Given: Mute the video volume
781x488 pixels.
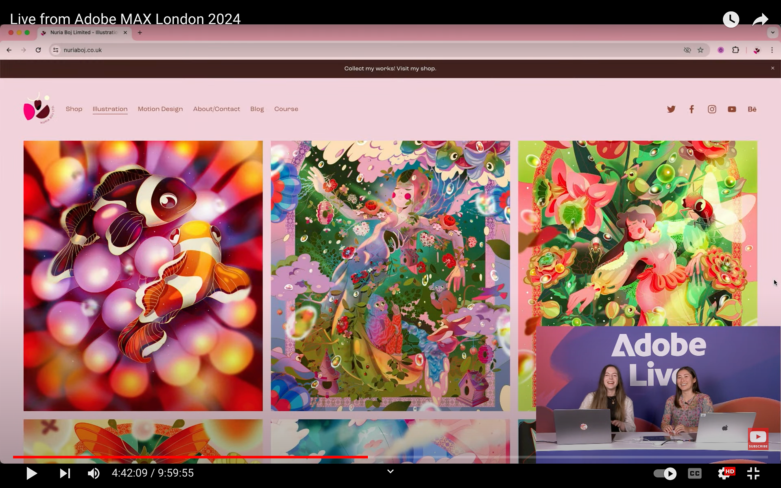Looking at the screenshot, I should click(x=94, y=473).
